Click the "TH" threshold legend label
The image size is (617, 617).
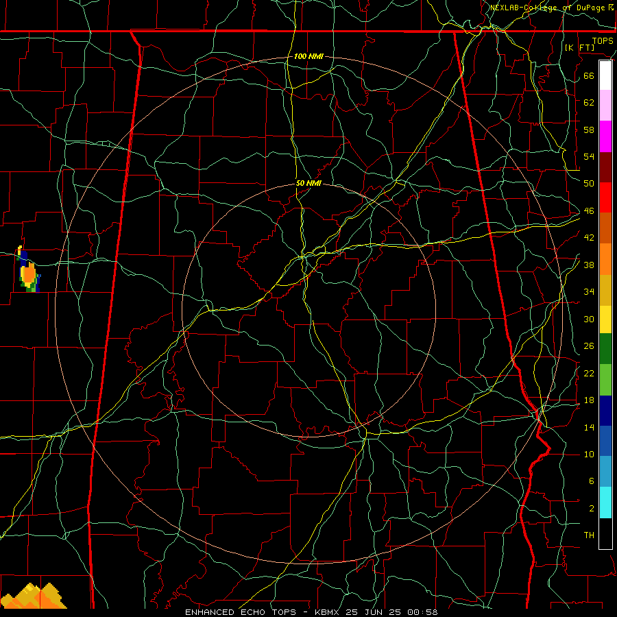(x=589, y=535)
